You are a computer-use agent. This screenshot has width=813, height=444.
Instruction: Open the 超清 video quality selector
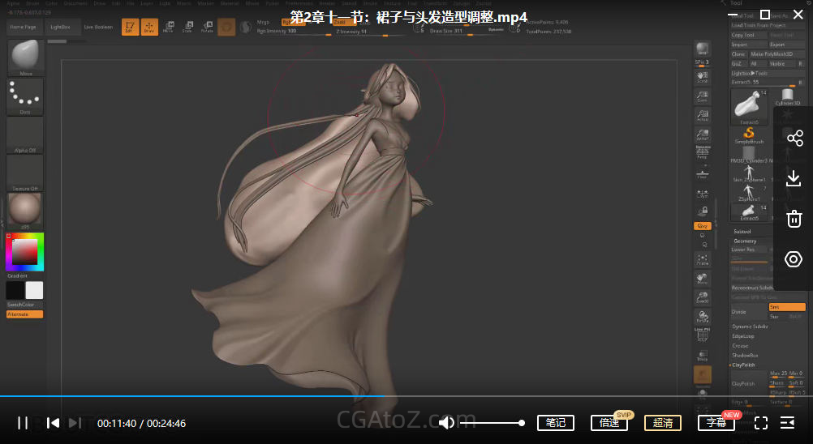(x=663, y=422)
